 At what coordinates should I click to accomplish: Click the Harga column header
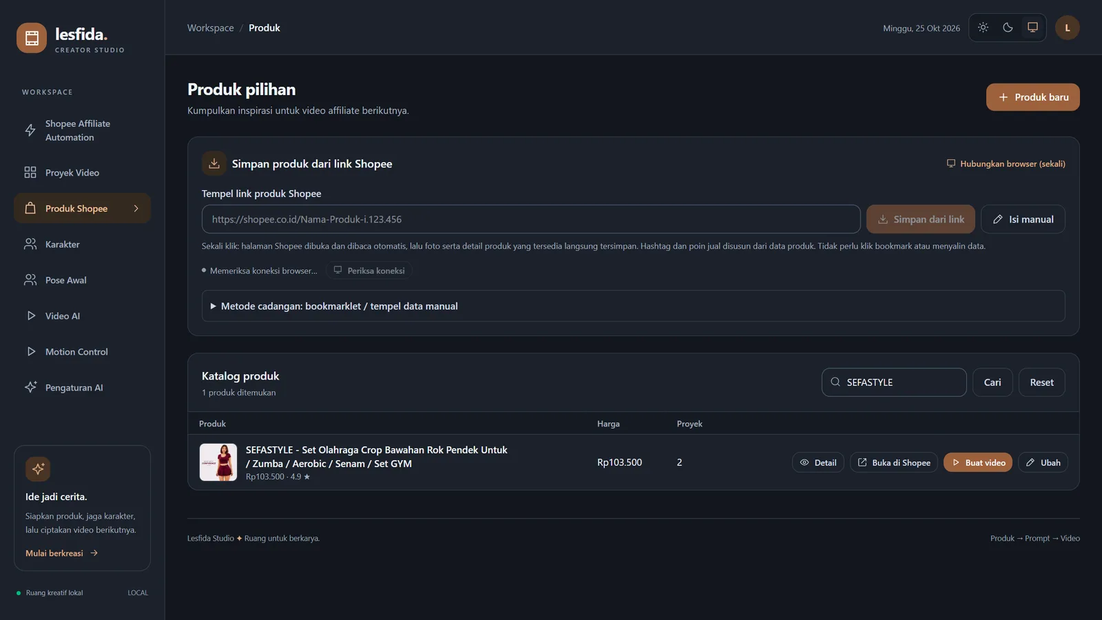(x=608, y=424)
